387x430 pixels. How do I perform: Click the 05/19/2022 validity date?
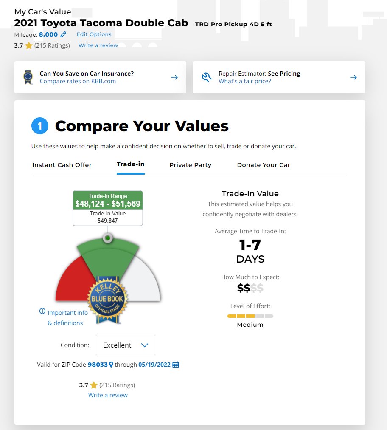click(154, 365)
